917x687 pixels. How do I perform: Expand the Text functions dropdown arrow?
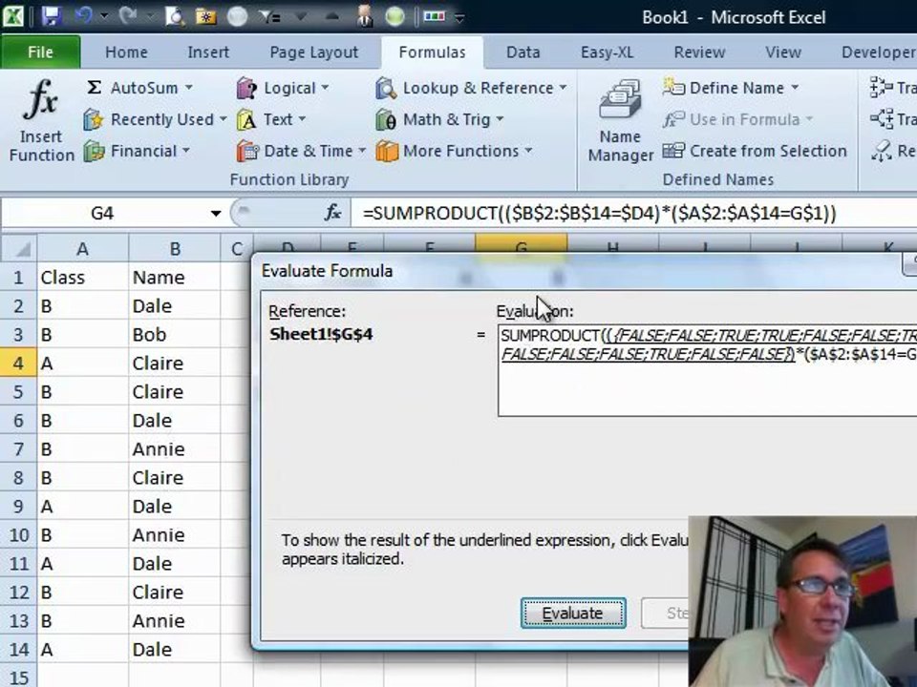[303, 119]
